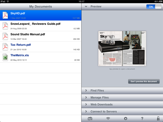Image resolution: width=163 pixels, height=122 pixels.
Task: Expand the Find Files section
Action: click(x=122, y=90)
